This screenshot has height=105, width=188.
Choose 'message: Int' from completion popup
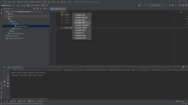(82, 33)
